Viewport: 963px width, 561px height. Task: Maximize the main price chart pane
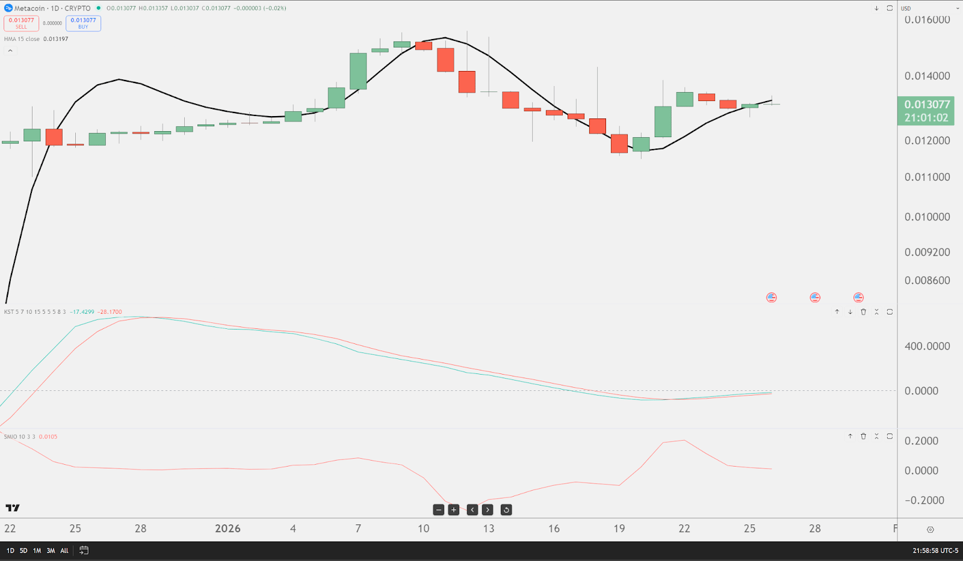pyautogui.click(x=890, y=8)
